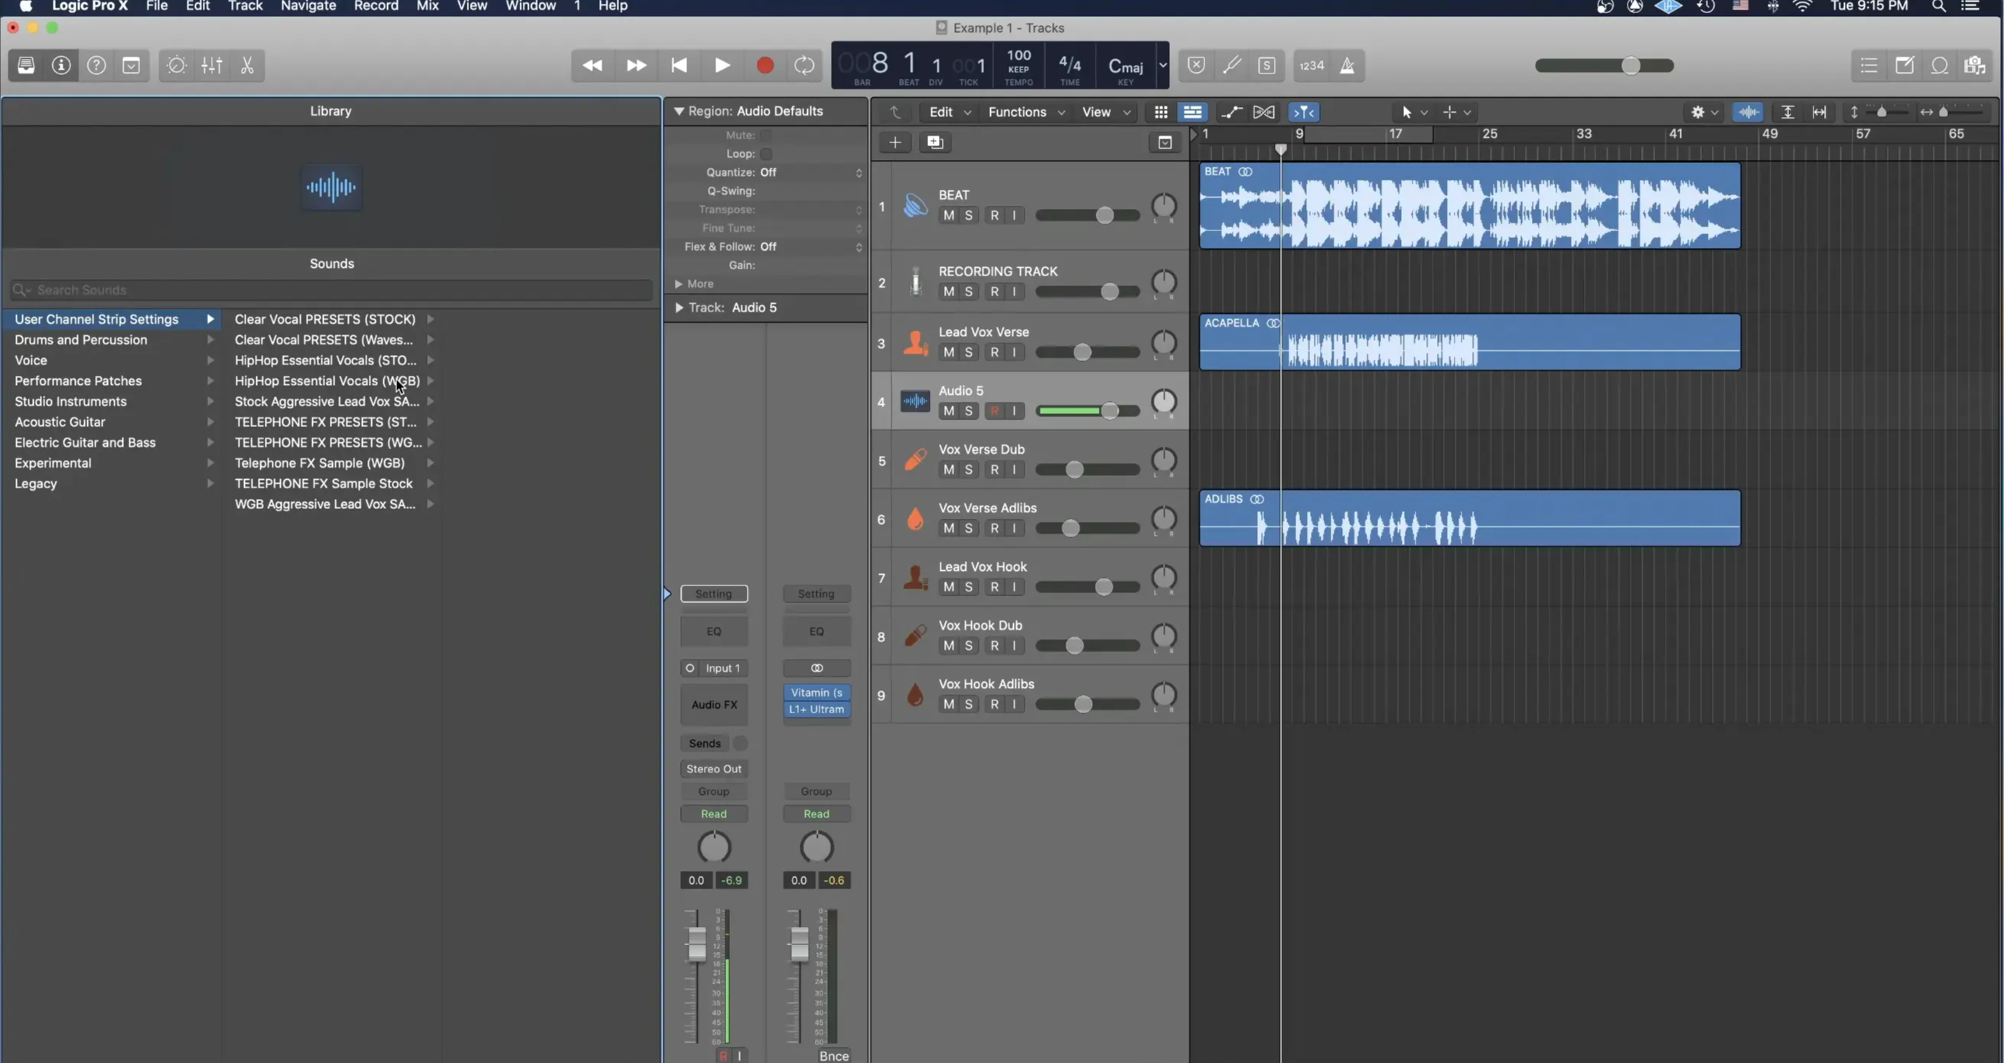Open the Quantize Off popup
Image resolution: width=2004 pixels, height=1063 pixels.
click(810, 172)
